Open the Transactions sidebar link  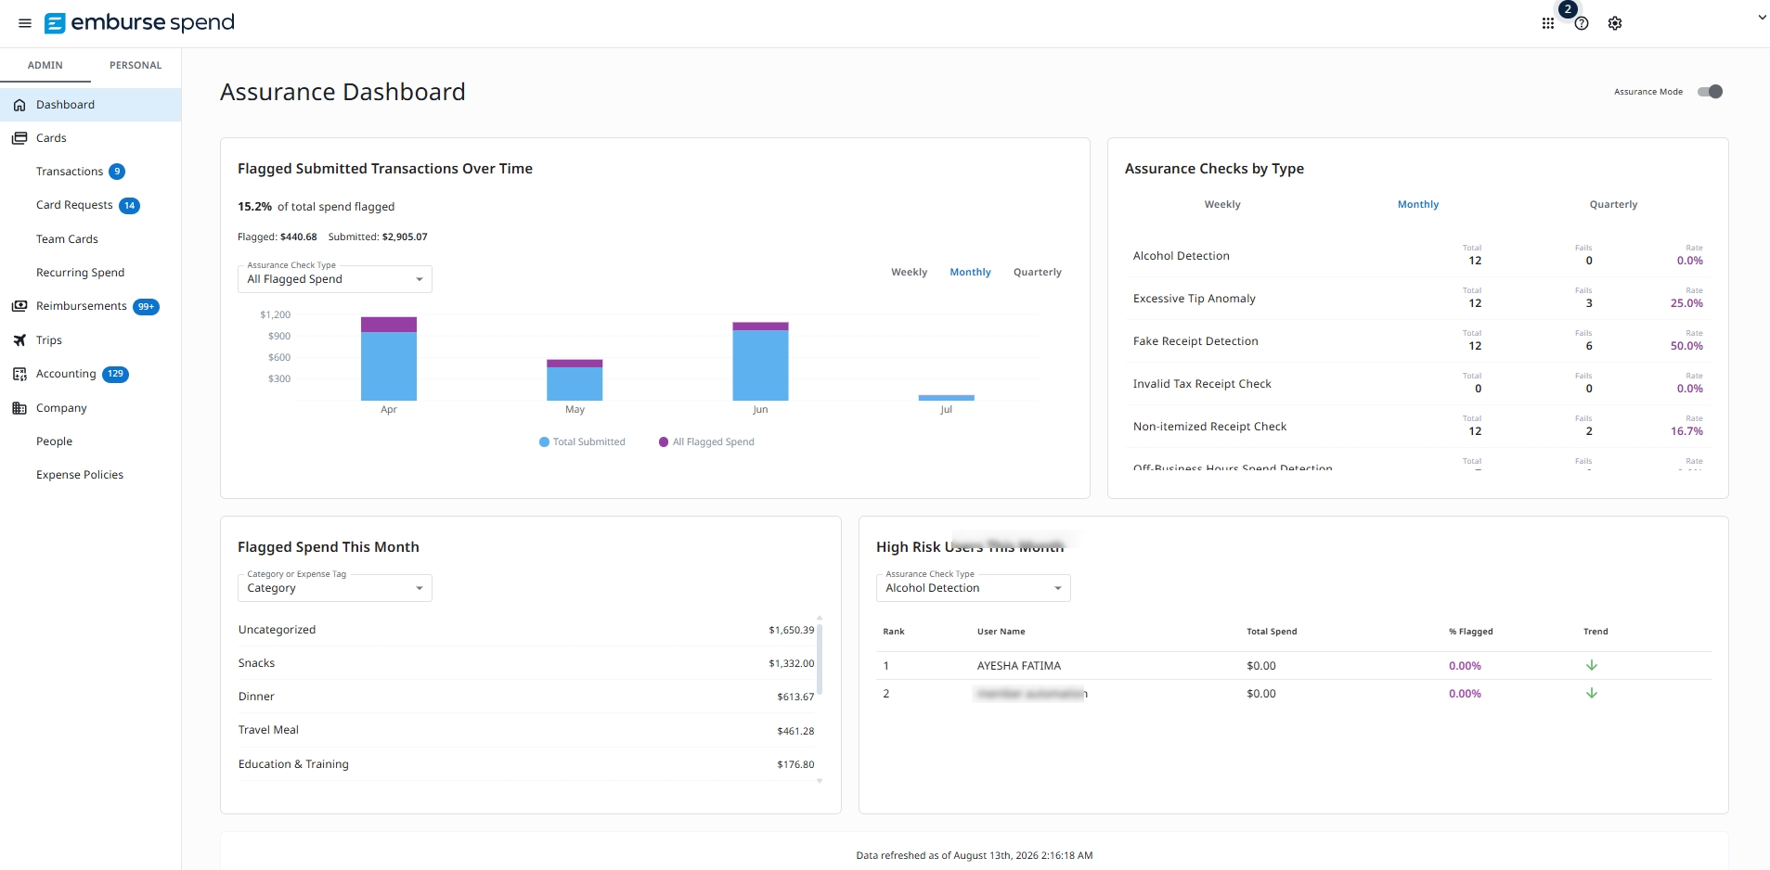point(70,172)
